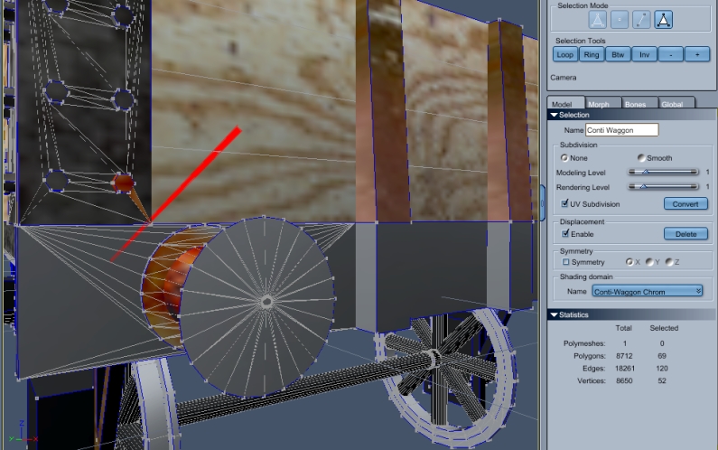Use the Btw selection tool
Image resolution: width=718 pixels, height=450 pixels.
pos(618,54)
